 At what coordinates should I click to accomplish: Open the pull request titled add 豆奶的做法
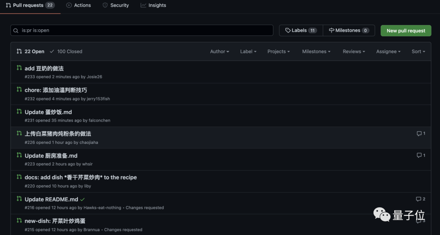pos(44,68)
